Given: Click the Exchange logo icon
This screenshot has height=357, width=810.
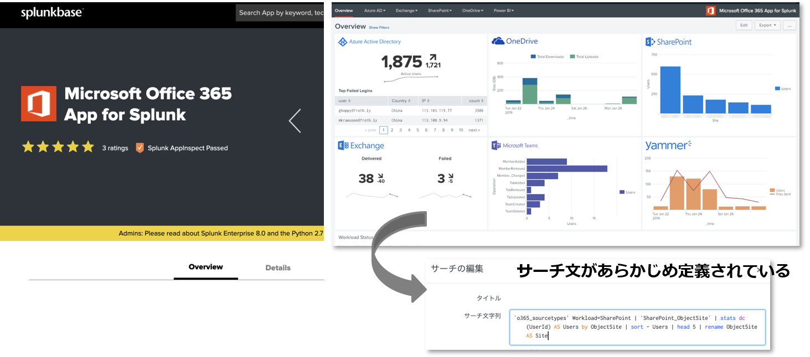Looking at the screenshot, I should coord(343,145).
